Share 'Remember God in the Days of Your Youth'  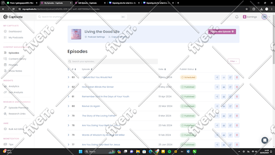pos(217,97)
